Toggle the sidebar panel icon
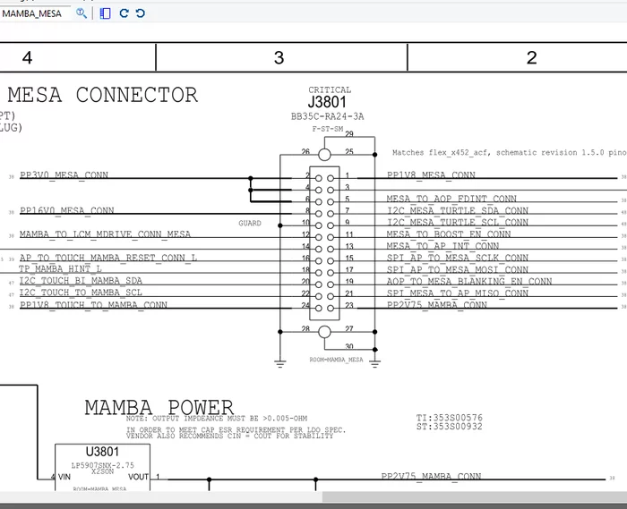The image size is (627, 509). 105,13
